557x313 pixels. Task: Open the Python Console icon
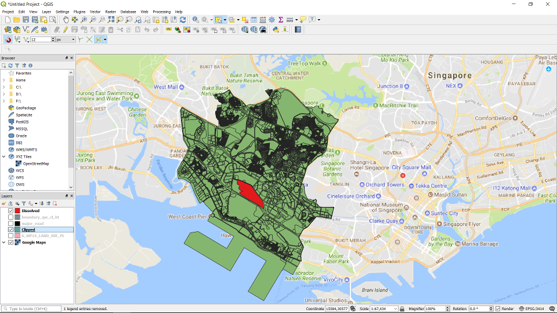(276, 30)
